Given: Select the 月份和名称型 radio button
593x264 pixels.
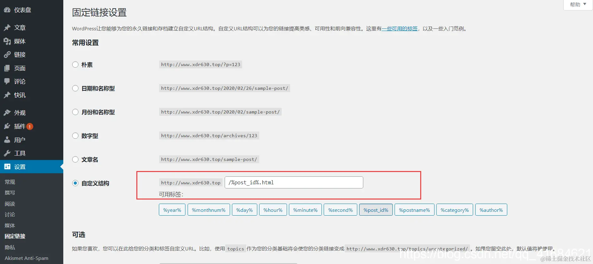Looking at the screenshot, I should (75, 112).
